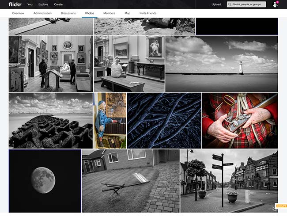Screen dimensions: 287x221
Task: Click the magnifier icon in search box
Action: [230, 4]
